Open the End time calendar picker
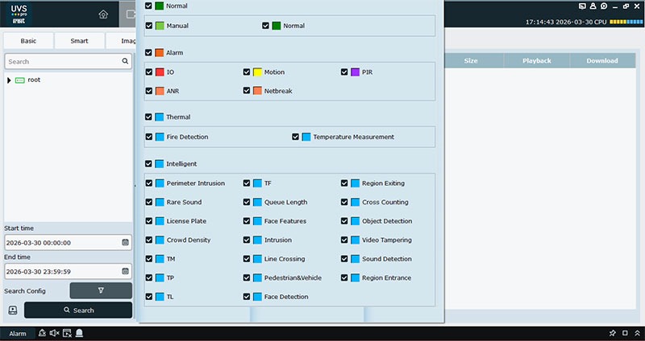The width and height of the screenshot is (645, 341). (x=125, y=272)
